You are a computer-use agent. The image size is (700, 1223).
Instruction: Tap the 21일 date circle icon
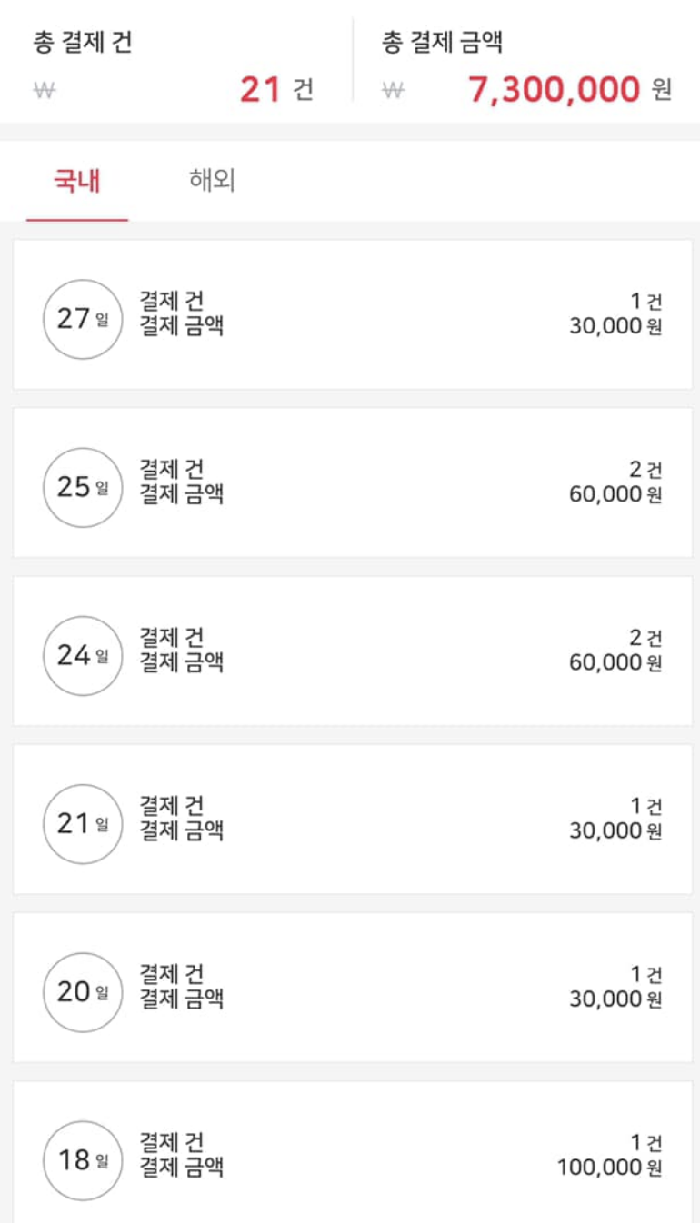[x=82, y=823]
